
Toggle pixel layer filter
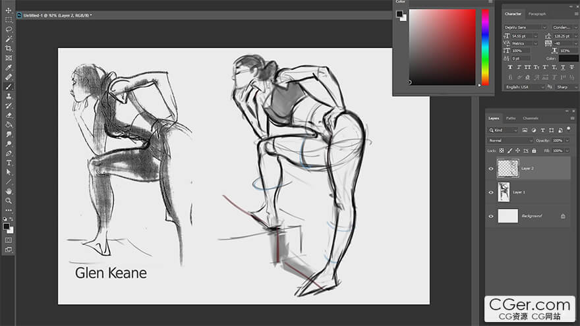pyautogui.click(x=525, y=130)
